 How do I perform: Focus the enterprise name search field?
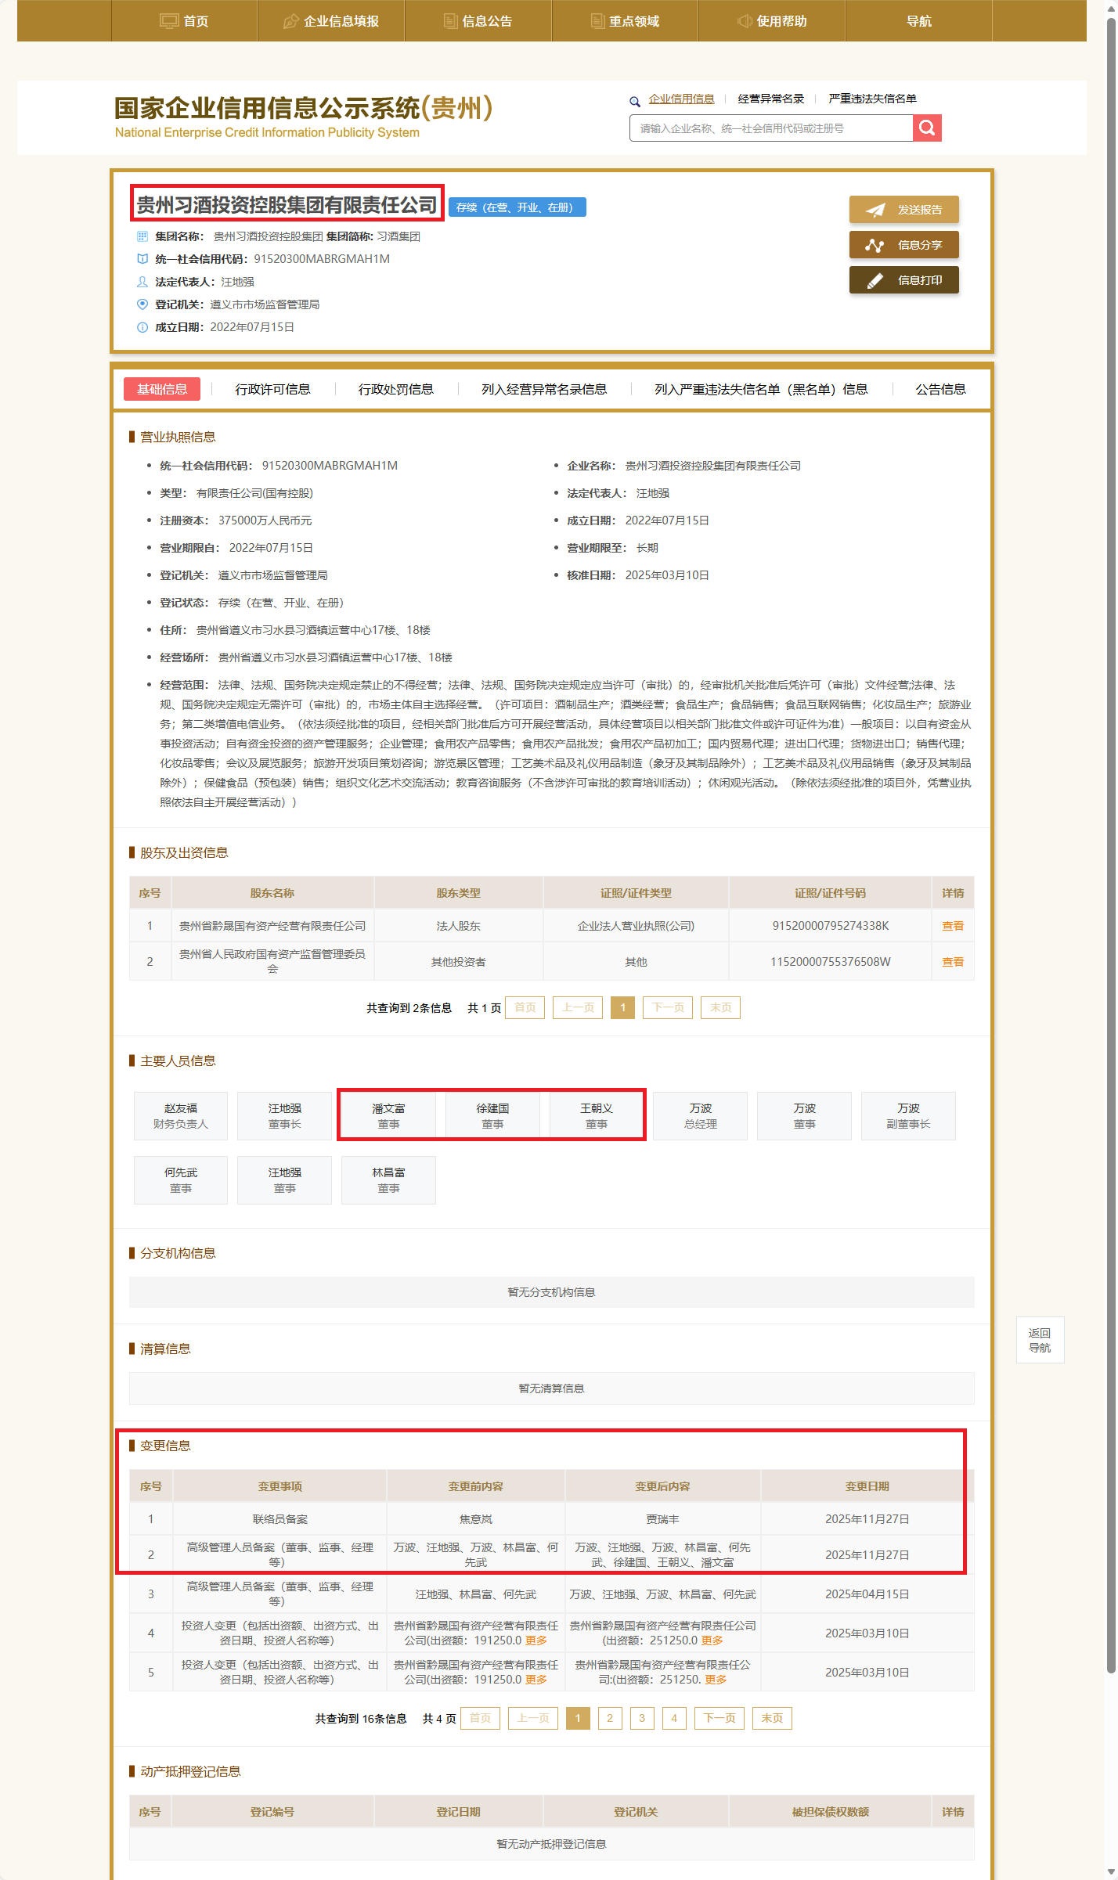pos(771,128)
